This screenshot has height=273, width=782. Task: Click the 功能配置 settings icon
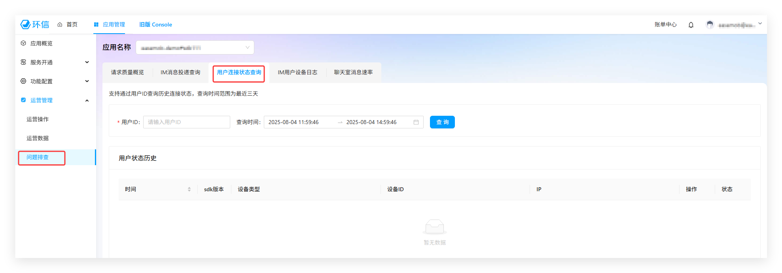(23, 81)
